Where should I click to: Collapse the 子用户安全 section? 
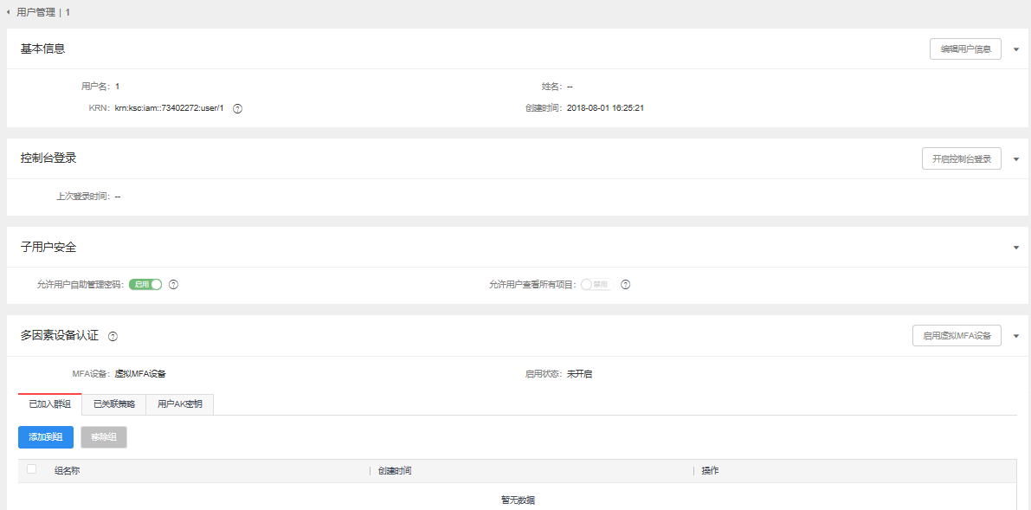coord(1016,248)
